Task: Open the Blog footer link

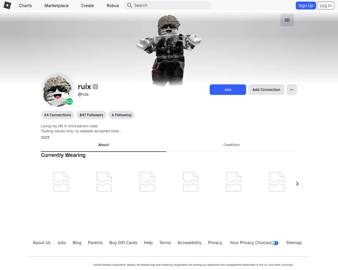Action: click(x=77, y=243)
